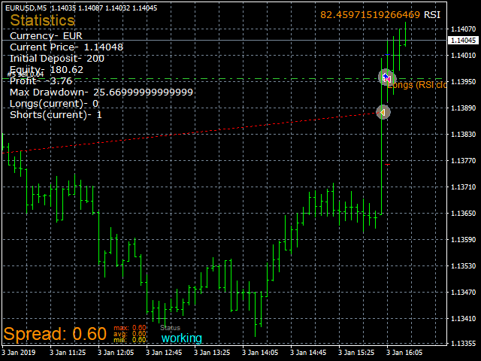Click the 'EURUSD,M5' chart title text
Image resolution: width=481 pixels, height=361 pixels.
[26, 8]
